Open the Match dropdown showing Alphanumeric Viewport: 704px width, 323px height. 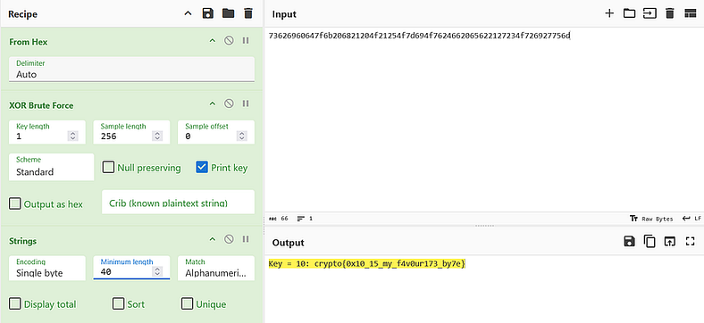click(x=216, y=268)
